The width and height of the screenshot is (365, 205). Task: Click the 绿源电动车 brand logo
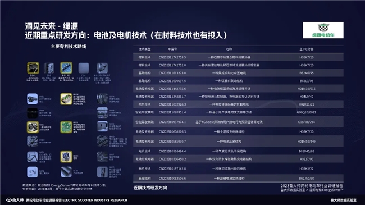[x=323, y=30]
